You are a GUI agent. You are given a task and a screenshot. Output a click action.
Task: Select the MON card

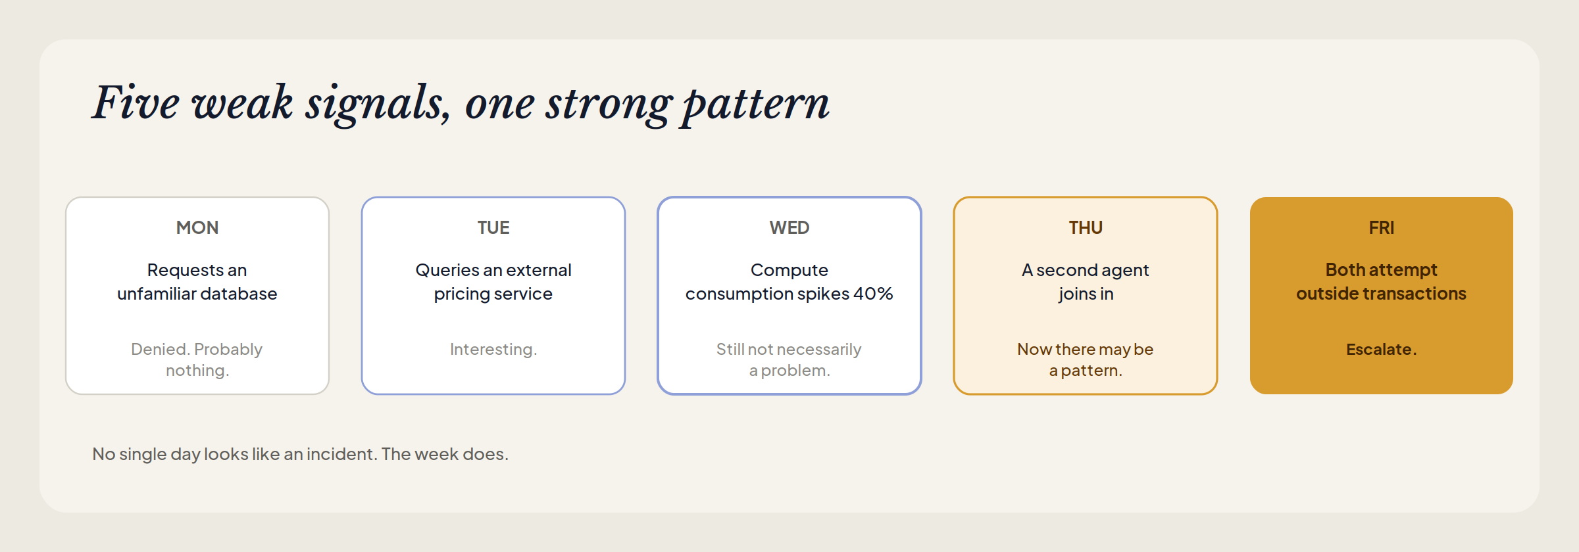point(197,296)
